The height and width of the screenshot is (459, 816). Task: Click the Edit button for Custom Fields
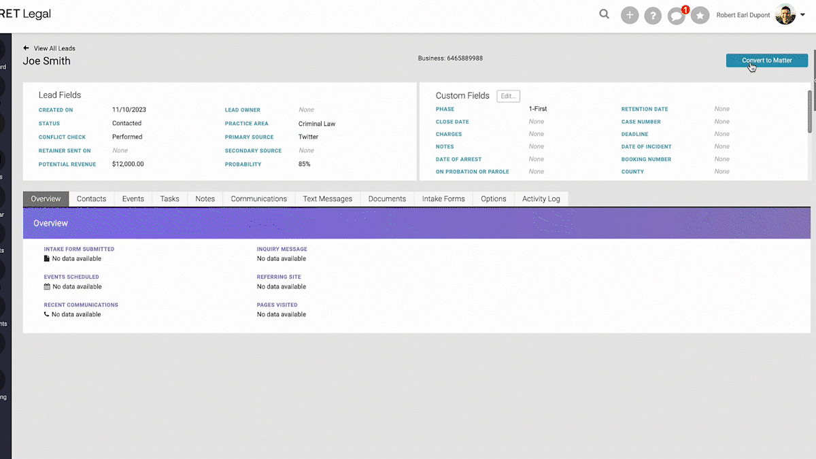pos(508,96)
